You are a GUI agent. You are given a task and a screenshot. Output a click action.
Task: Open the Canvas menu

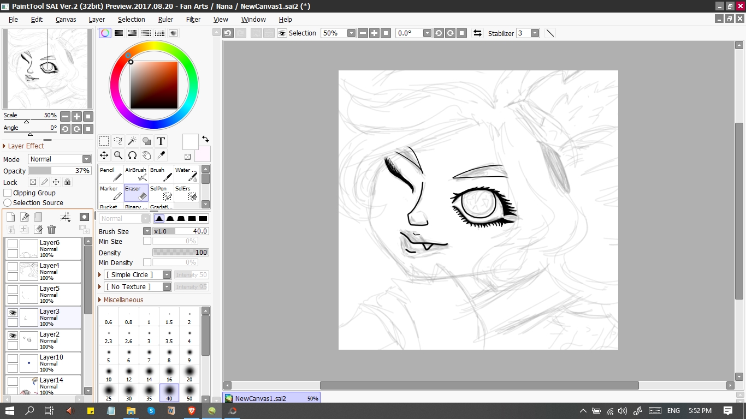coord(66,20)
